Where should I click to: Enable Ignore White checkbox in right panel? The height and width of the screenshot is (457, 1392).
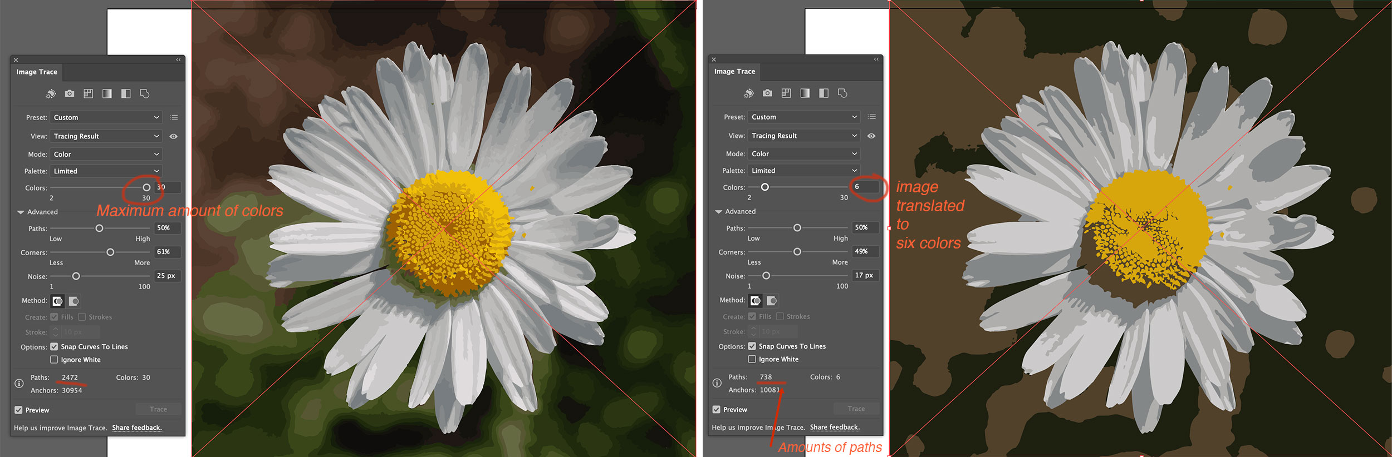[x=752, y=359]
